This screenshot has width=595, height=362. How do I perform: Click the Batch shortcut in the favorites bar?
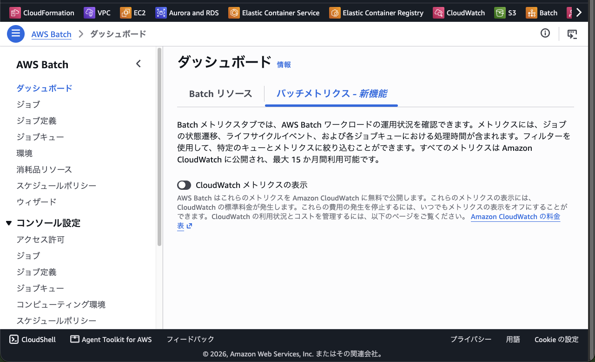[542, 13]
